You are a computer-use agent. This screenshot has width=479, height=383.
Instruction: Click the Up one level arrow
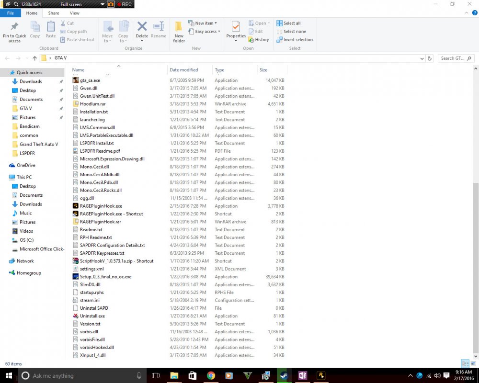[34, 58]
